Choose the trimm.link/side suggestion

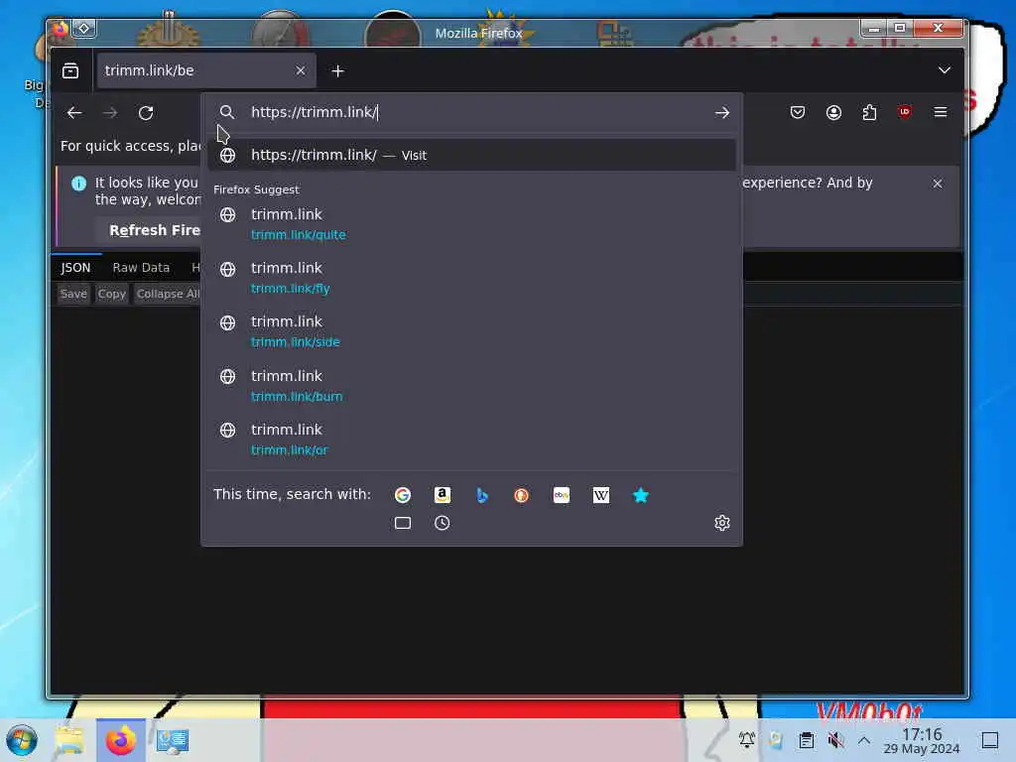point(471,331)
